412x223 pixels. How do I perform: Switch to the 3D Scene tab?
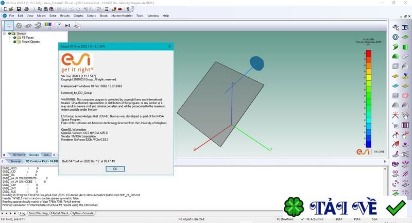click(x=19, y=155)
